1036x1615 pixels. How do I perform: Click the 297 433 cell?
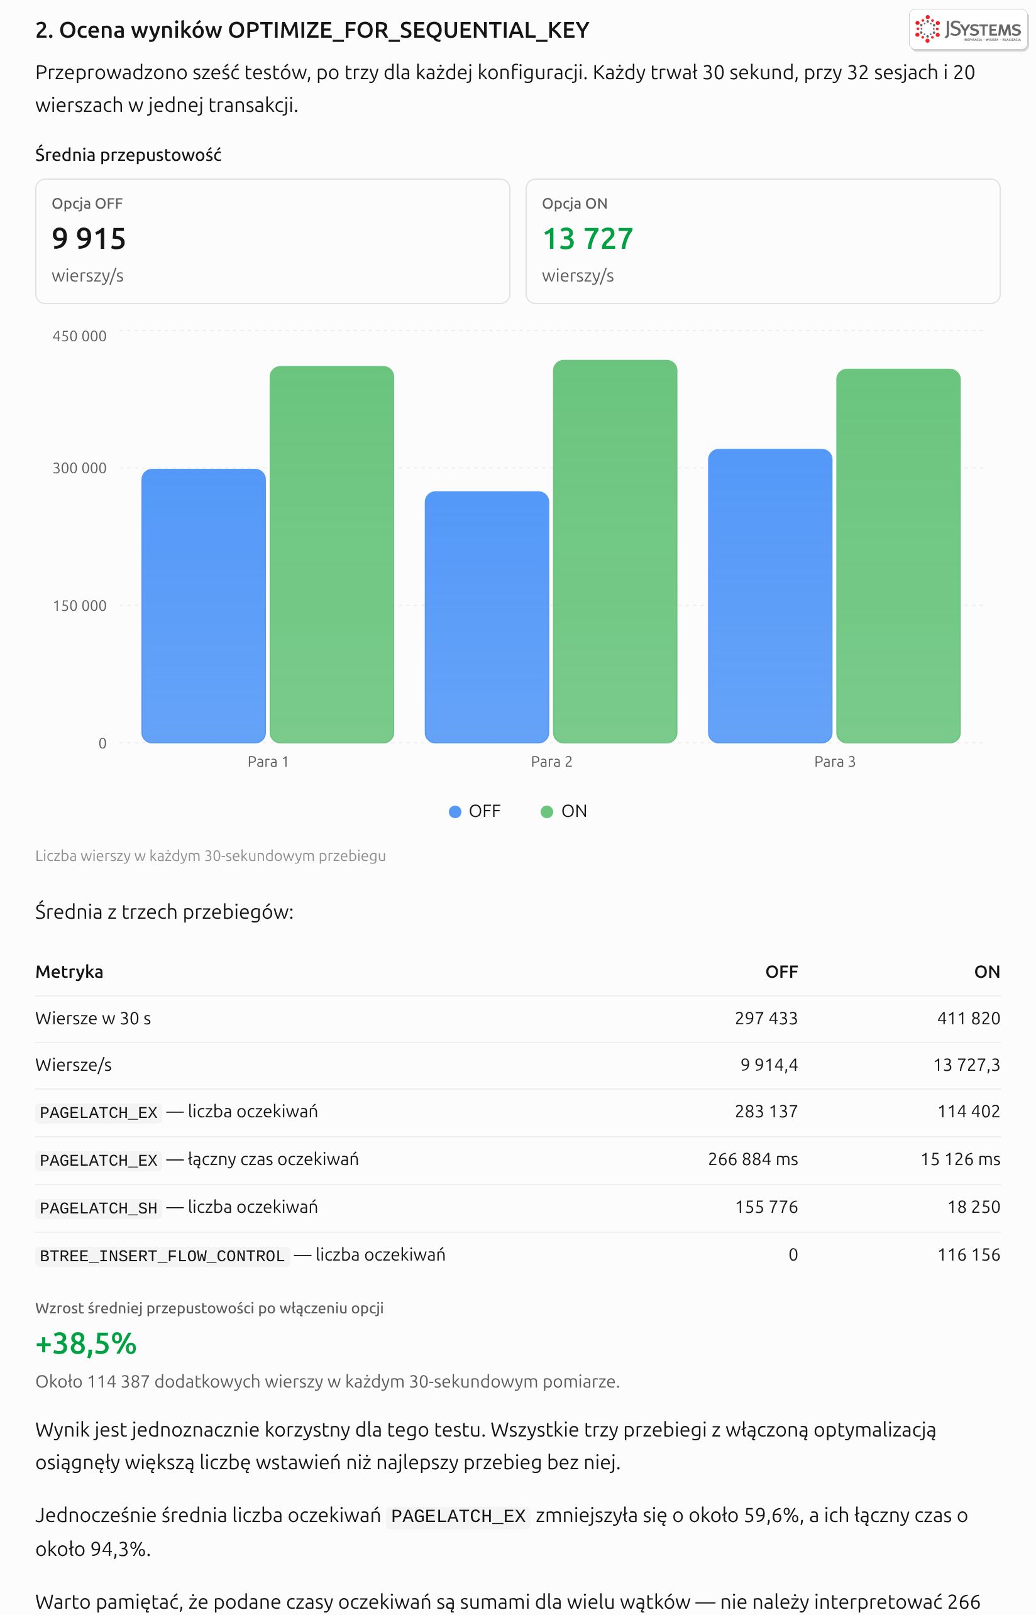click(766, 1018)
